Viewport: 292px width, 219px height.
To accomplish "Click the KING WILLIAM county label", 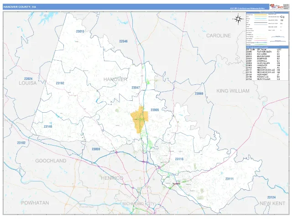I will (x=233, y=91).
